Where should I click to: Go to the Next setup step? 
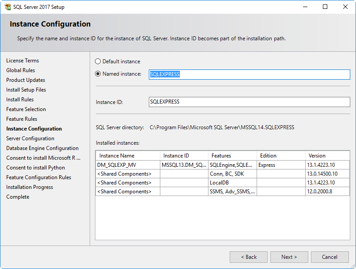pos(289,257)
